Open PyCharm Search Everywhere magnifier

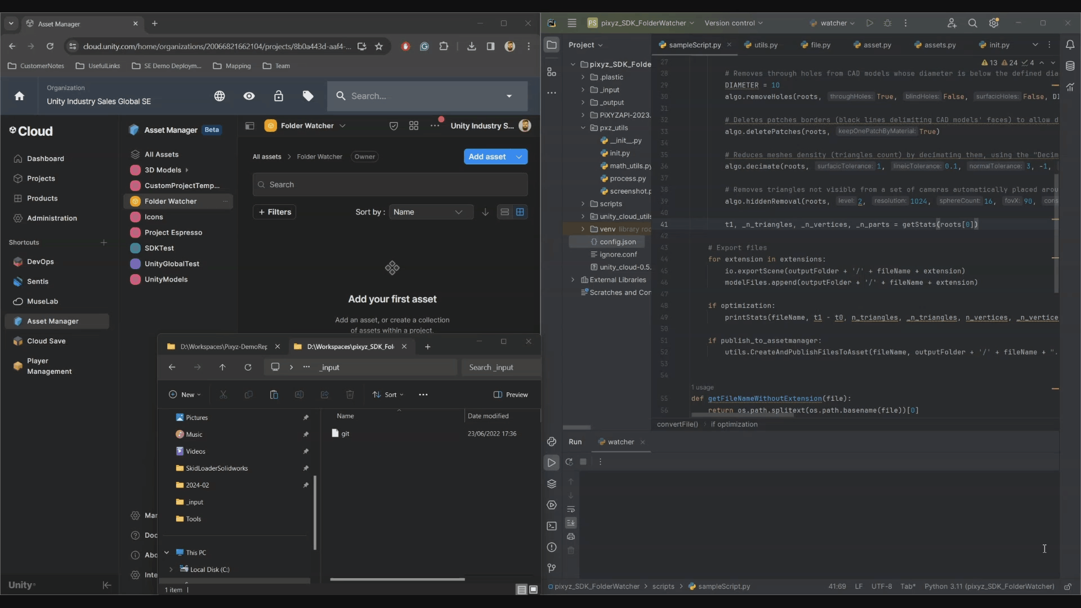972,23
